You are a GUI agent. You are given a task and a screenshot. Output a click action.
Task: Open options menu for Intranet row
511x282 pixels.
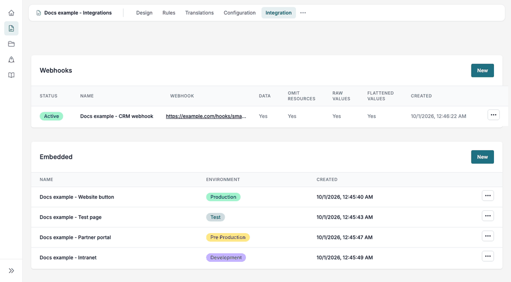click(x=488, y=257)
